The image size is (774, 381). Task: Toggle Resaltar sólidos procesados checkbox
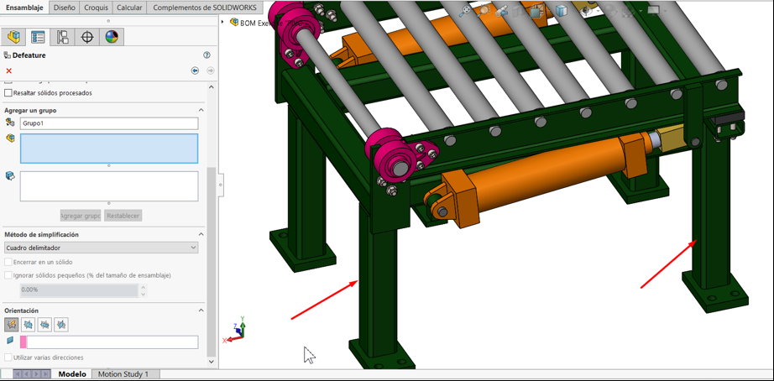[8, 93]
